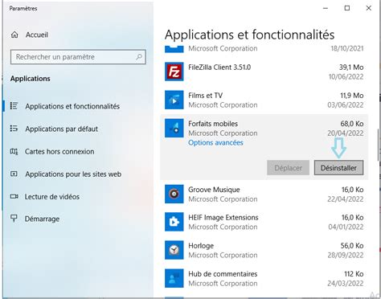Focus the Rechercher un paramètre field
Viewport: 381px width, 299px height.
[78, 57]
